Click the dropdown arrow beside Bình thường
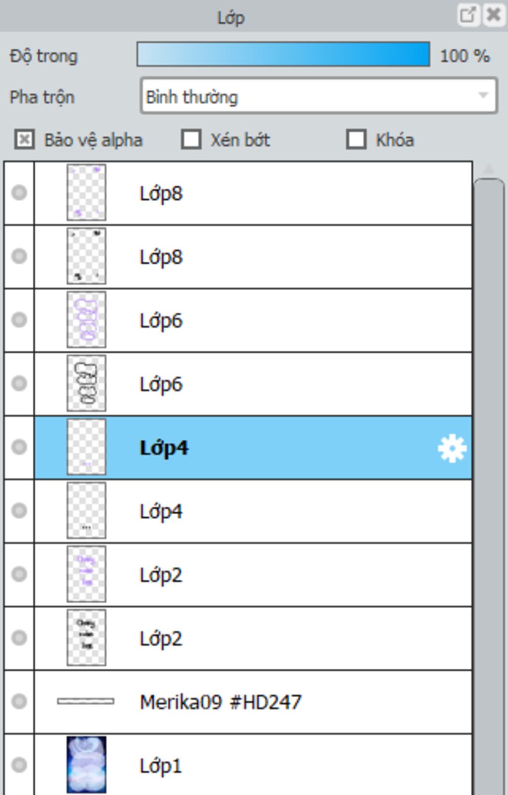The image size is (508, 795). tap(483, 95)
